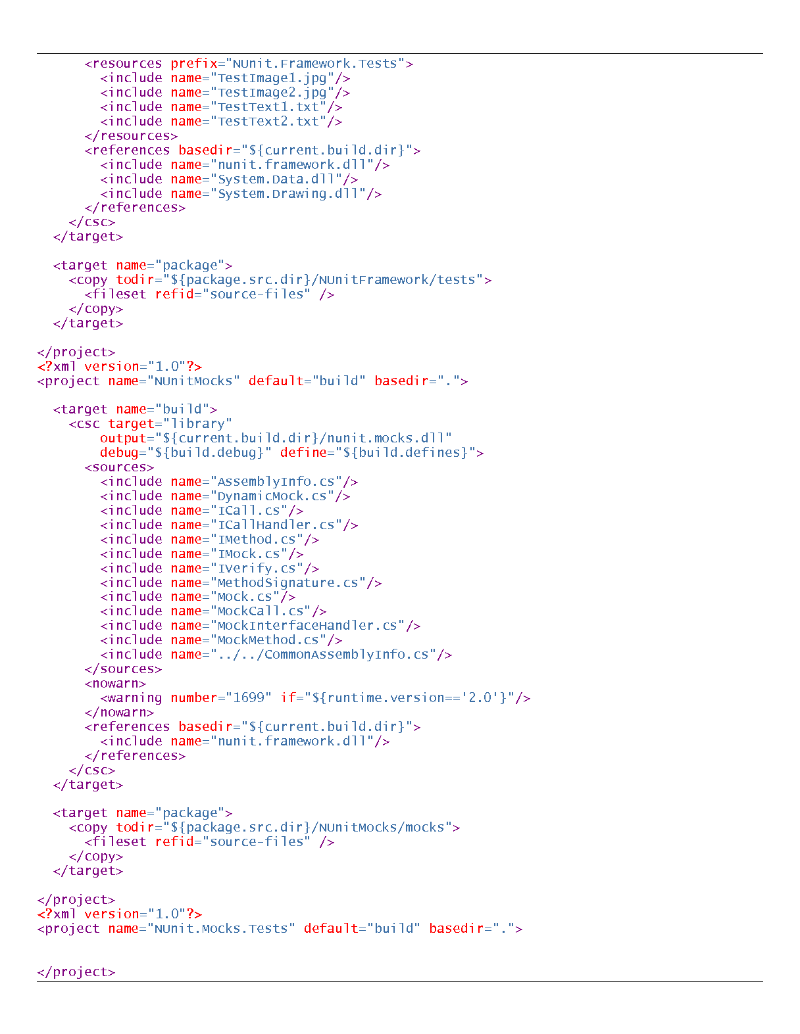Click the ICallHandler.cs source name
The width and height of the screenshot is (800, 1034).
tap(280, 525)
